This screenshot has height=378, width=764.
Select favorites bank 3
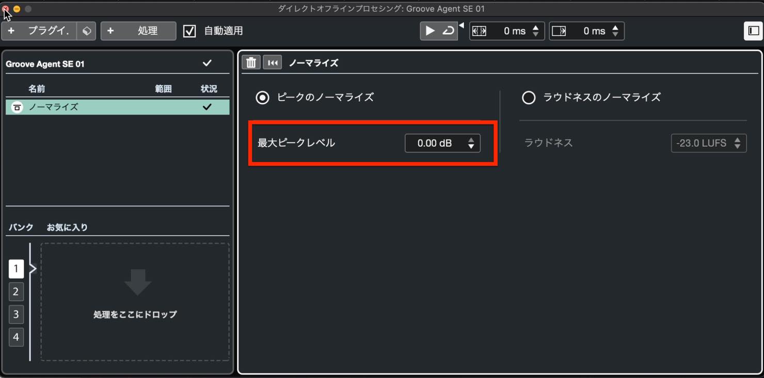click(16, 314)
